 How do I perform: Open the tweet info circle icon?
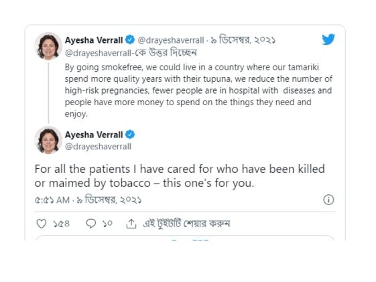(x=328, y=200)
